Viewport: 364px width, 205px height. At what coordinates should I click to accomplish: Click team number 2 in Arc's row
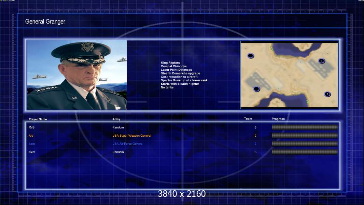[x=255, y=136]
